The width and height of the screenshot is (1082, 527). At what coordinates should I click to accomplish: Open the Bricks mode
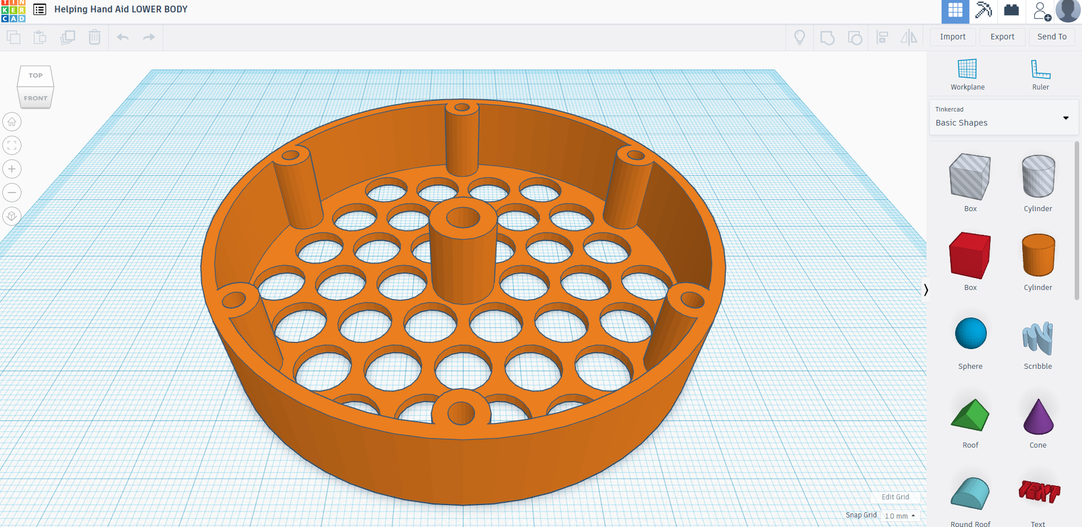click(x=1012, y=11)
